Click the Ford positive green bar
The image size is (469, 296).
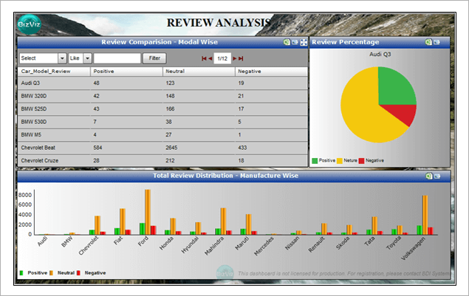point(142,229)
